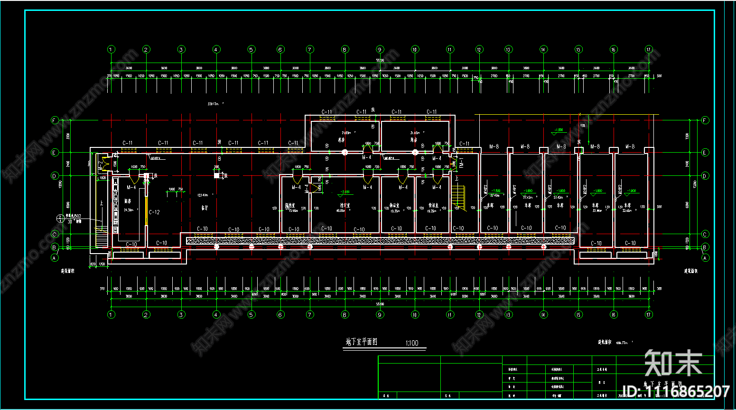Select the gravel hatched strip along axis B

tap(380, 241)
